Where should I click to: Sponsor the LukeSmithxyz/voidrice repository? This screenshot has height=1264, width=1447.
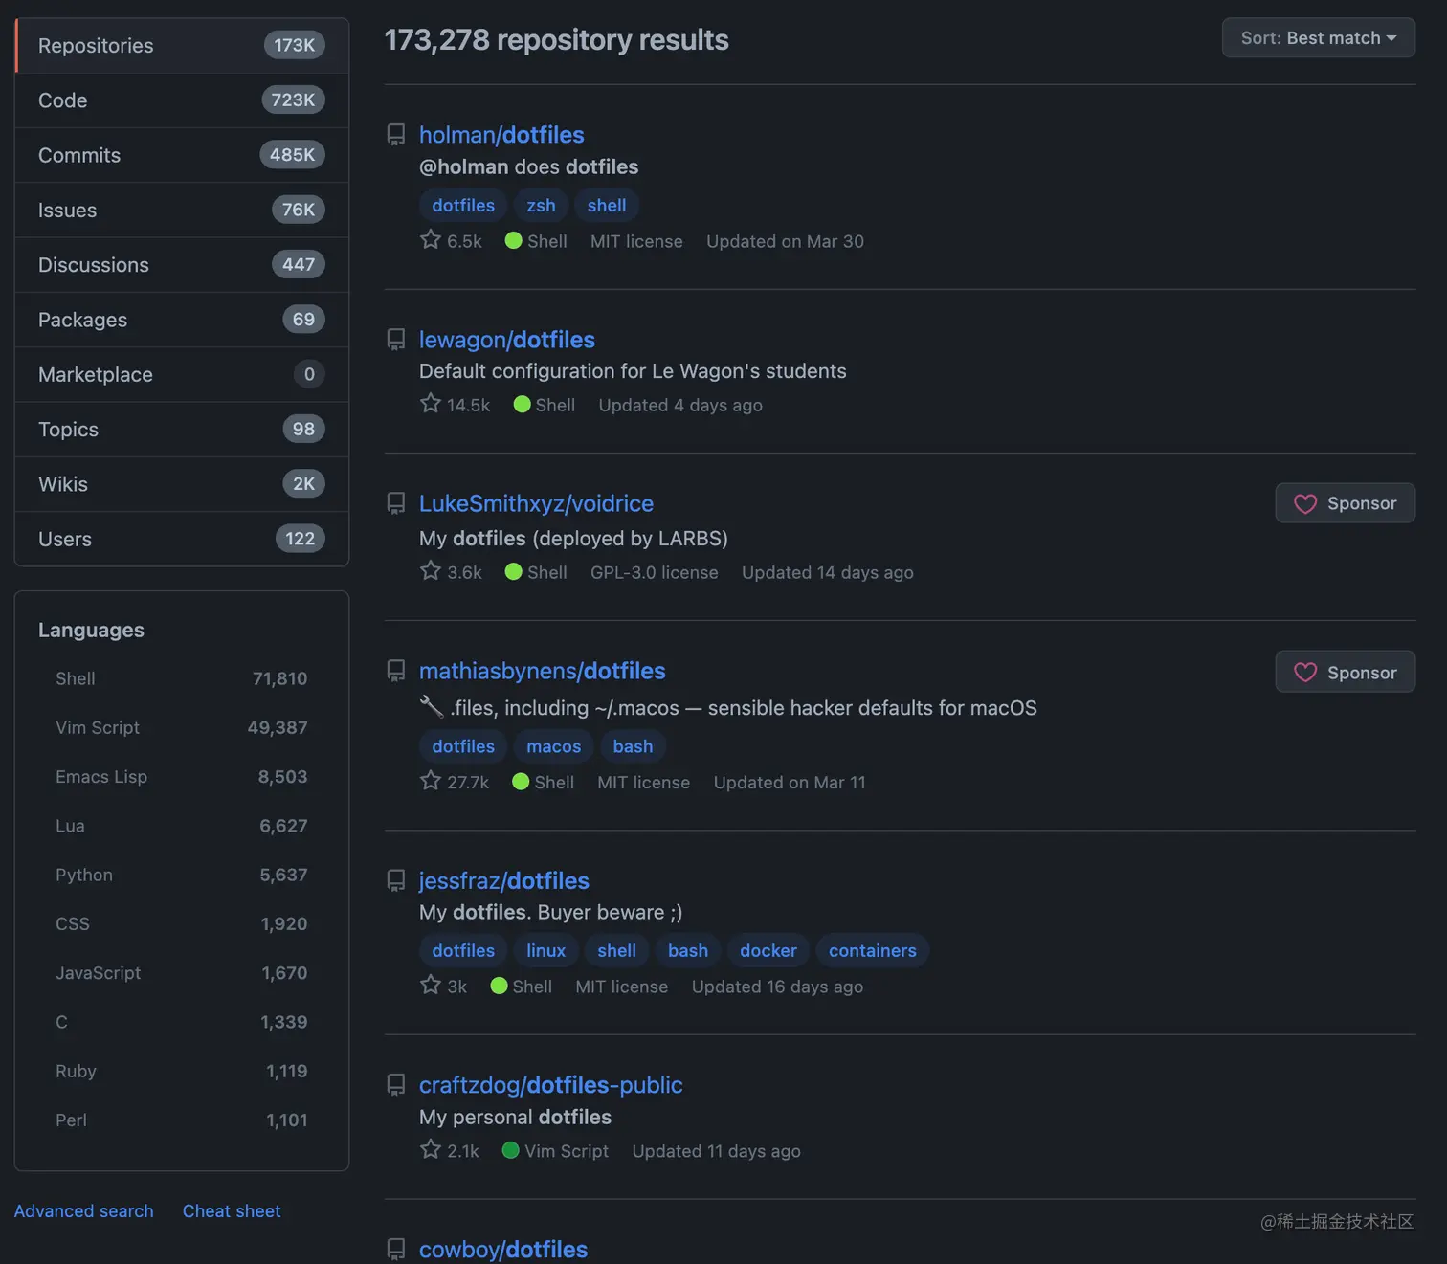[x=1345, y=503]
